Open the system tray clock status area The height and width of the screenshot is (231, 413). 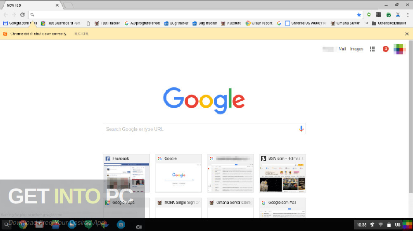pos(362,225)
